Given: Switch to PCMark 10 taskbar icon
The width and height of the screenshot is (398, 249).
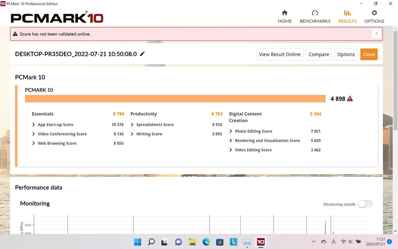Looking at the screenshot, I should click(x=261, y=242).
